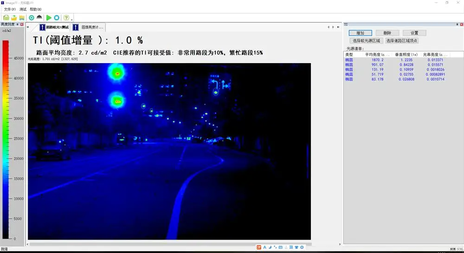Click the input method punctuation icon
The height and width of the screenshot is (253, 464).
(x=275, y=247)
